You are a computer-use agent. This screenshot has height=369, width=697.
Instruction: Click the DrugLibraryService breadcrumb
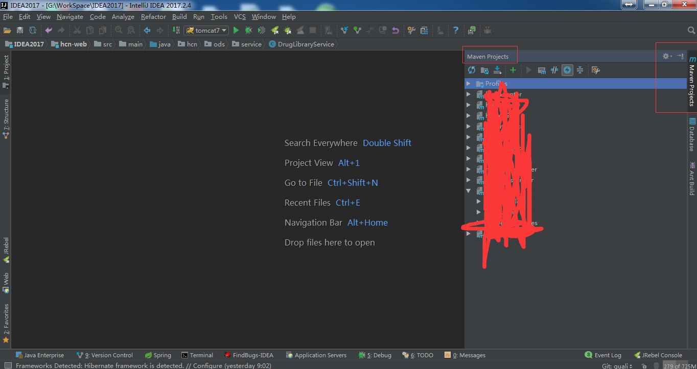click(x=301, y=44)
